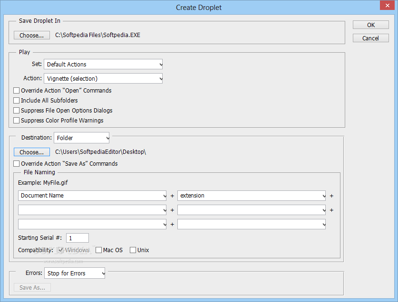Close the Create Droplet window
The image size is (398, 302).
(x=388, y=5)
